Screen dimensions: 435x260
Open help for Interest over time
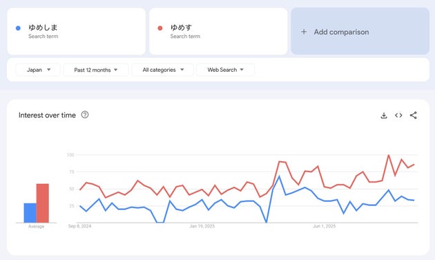point(85,115)
